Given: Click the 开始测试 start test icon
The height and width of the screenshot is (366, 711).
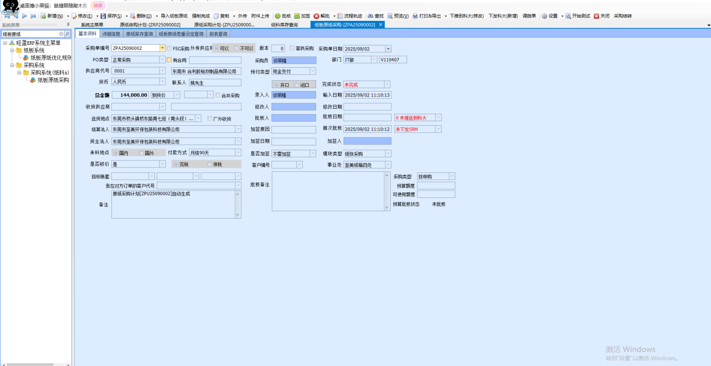Looking at the screenshot, I should 568,16.
